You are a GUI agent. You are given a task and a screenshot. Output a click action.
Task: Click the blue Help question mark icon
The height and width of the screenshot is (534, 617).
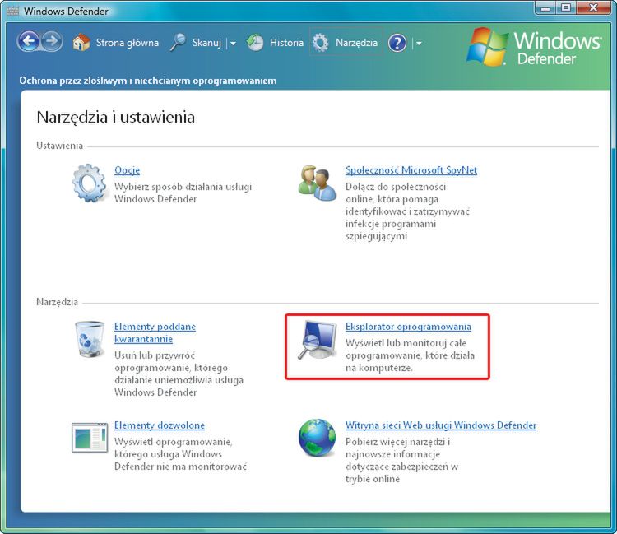point(397,43)
